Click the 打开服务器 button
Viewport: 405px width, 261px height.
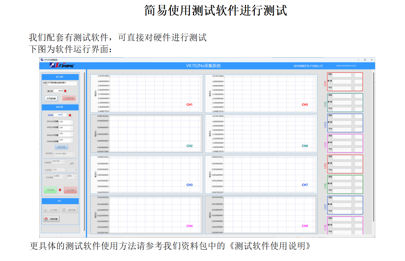(51, 98)
